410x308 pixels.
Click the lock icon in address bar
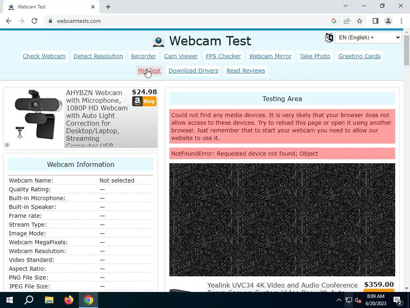(x=50, y=21)
